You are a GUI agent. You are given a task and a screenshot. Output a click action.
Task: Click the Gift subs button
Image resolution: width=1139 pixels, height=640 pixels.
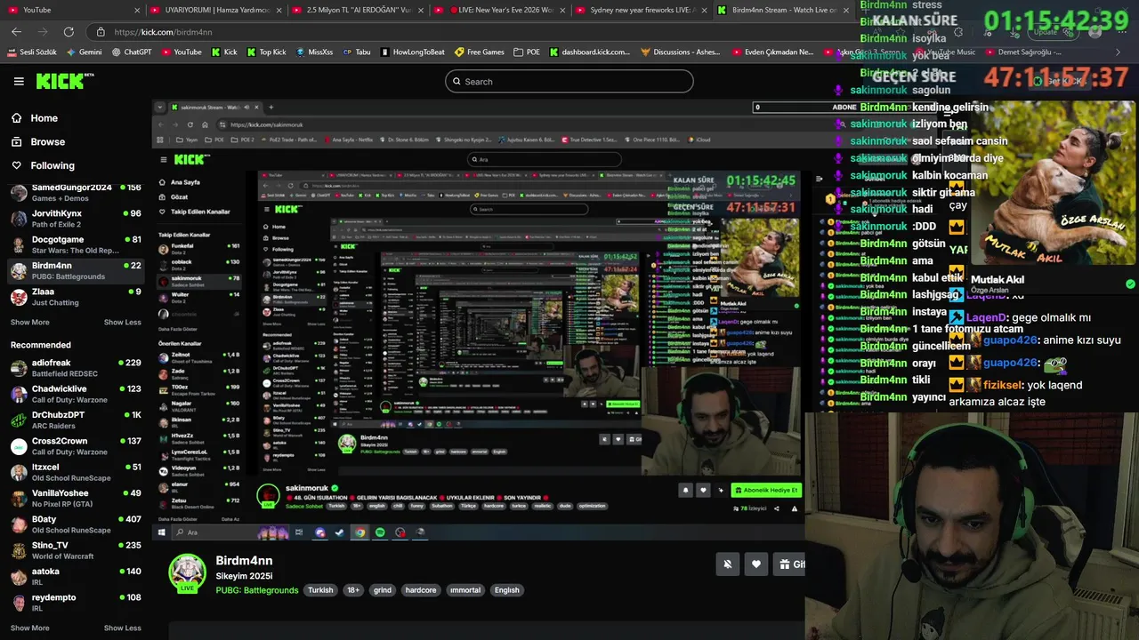click(x=788, y=564)
